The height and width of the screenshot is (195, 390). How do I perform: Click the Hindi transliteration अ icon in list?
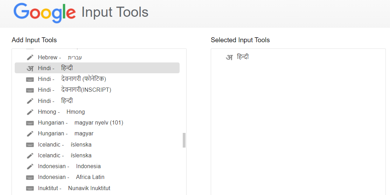click(30, 68)
